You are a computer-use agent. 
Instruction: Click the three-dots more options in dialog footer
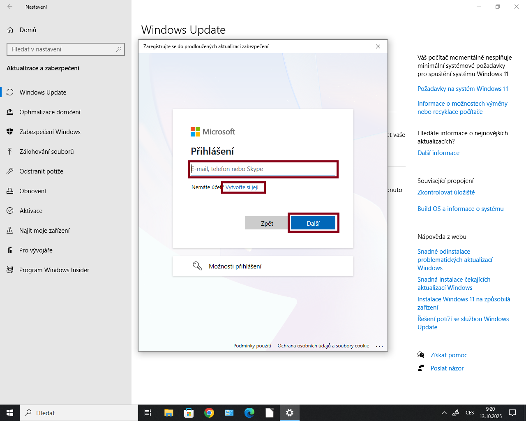pos(379,346)
